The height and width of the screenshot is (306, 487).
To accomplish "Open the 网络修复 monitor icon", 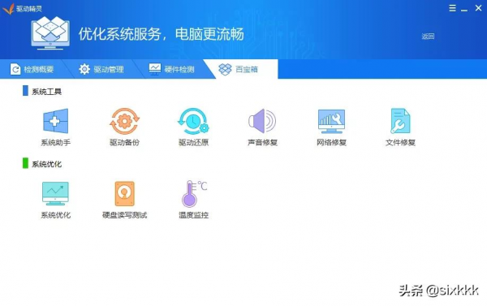I will (331, 121).
